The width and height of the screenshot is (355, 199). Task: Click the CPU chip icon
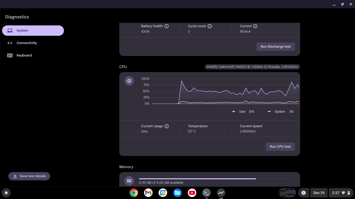point(129,81)
